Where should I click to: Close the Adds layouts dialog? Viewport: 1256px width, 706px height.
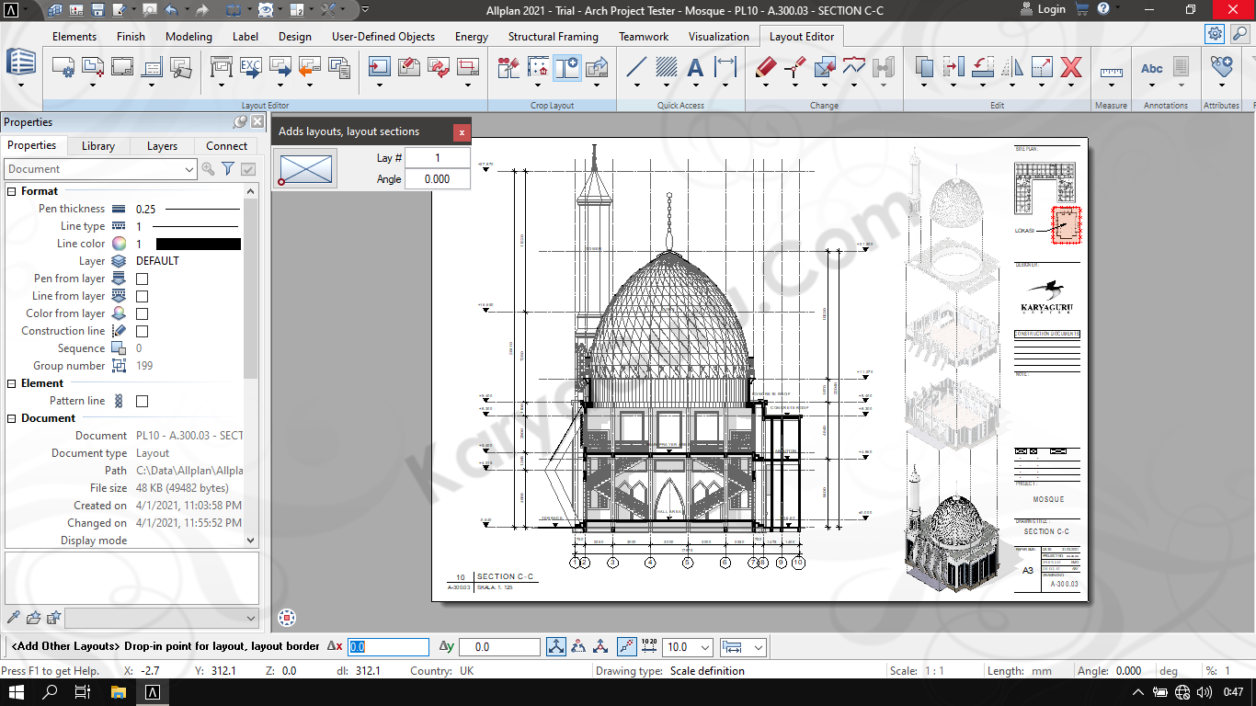462,132
